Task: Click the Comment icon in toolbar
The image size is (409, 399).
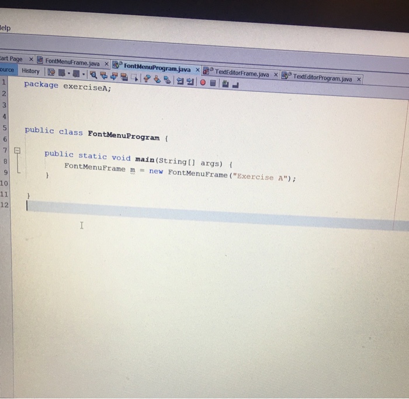Action: [226, 84]
